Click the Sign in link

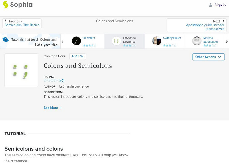pos(220,5)
